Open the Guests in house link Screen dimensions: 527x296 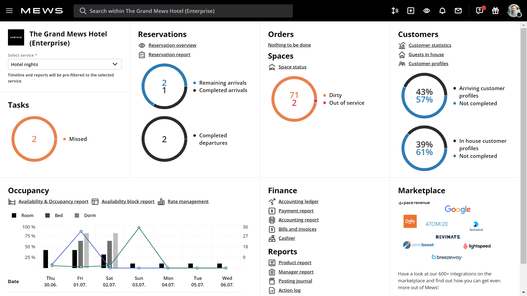coord(426,55)
